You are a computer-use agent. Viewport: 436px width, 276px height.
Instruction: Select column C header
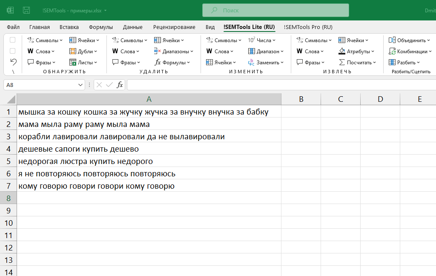tap(340, 99)
